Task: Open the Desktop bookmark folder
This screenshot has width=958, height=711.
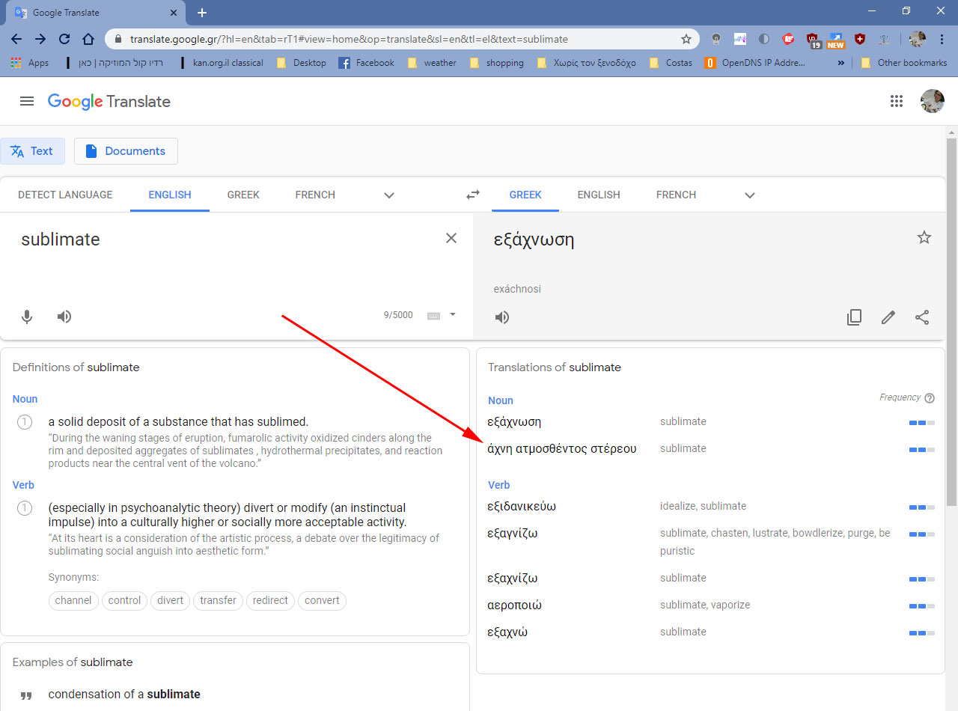Action: (302, 63)
